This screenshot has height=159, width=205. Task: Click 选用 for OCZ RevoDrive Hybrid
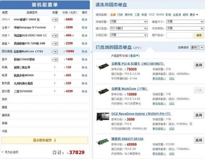(199, 115)
